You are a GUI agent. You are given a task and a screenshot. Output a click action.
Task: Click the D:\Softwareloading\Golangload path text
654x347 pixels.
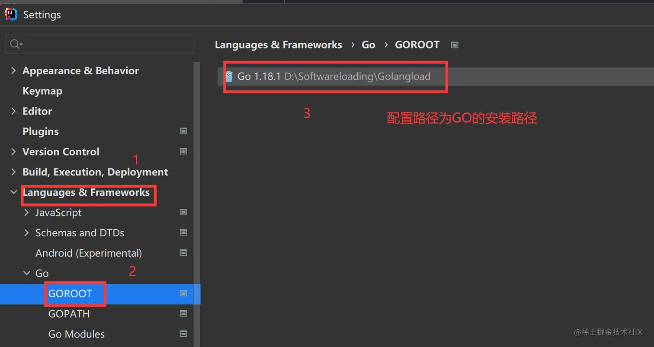357,76
